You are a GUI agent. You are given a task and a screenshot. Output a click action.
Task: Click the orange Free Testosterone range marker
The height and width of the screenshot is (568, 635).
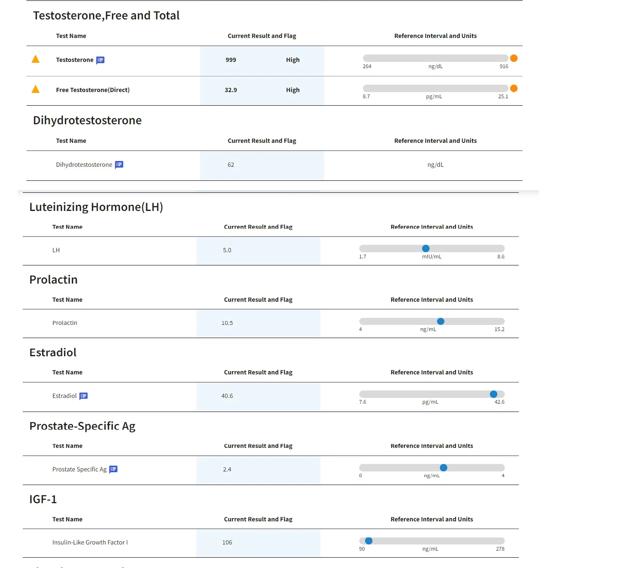click(514, 88)
